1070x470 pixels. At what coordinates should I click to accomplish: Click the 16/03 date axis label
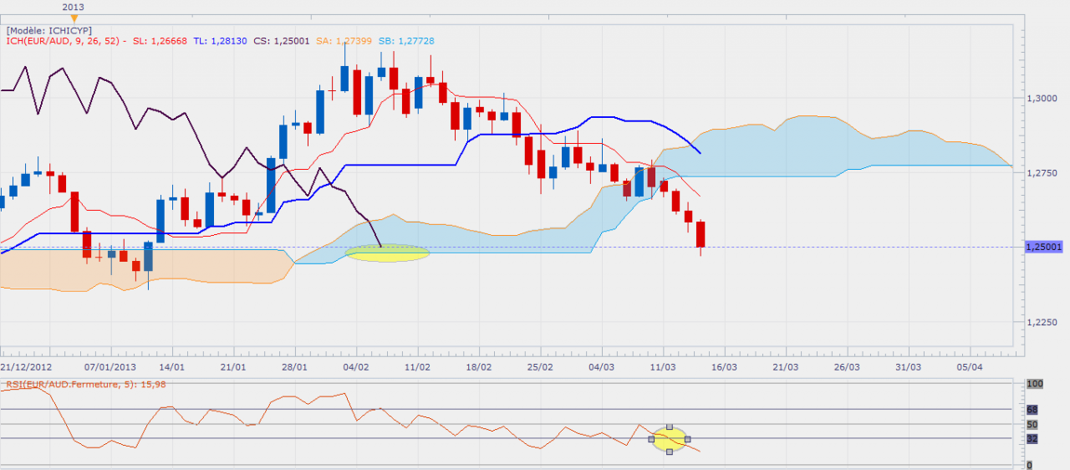click(x=724, y=367)
